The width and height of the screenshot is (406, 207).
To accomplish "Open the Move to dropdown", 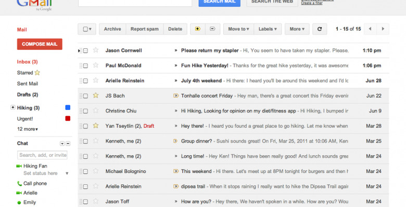I will tap(238, 29).
